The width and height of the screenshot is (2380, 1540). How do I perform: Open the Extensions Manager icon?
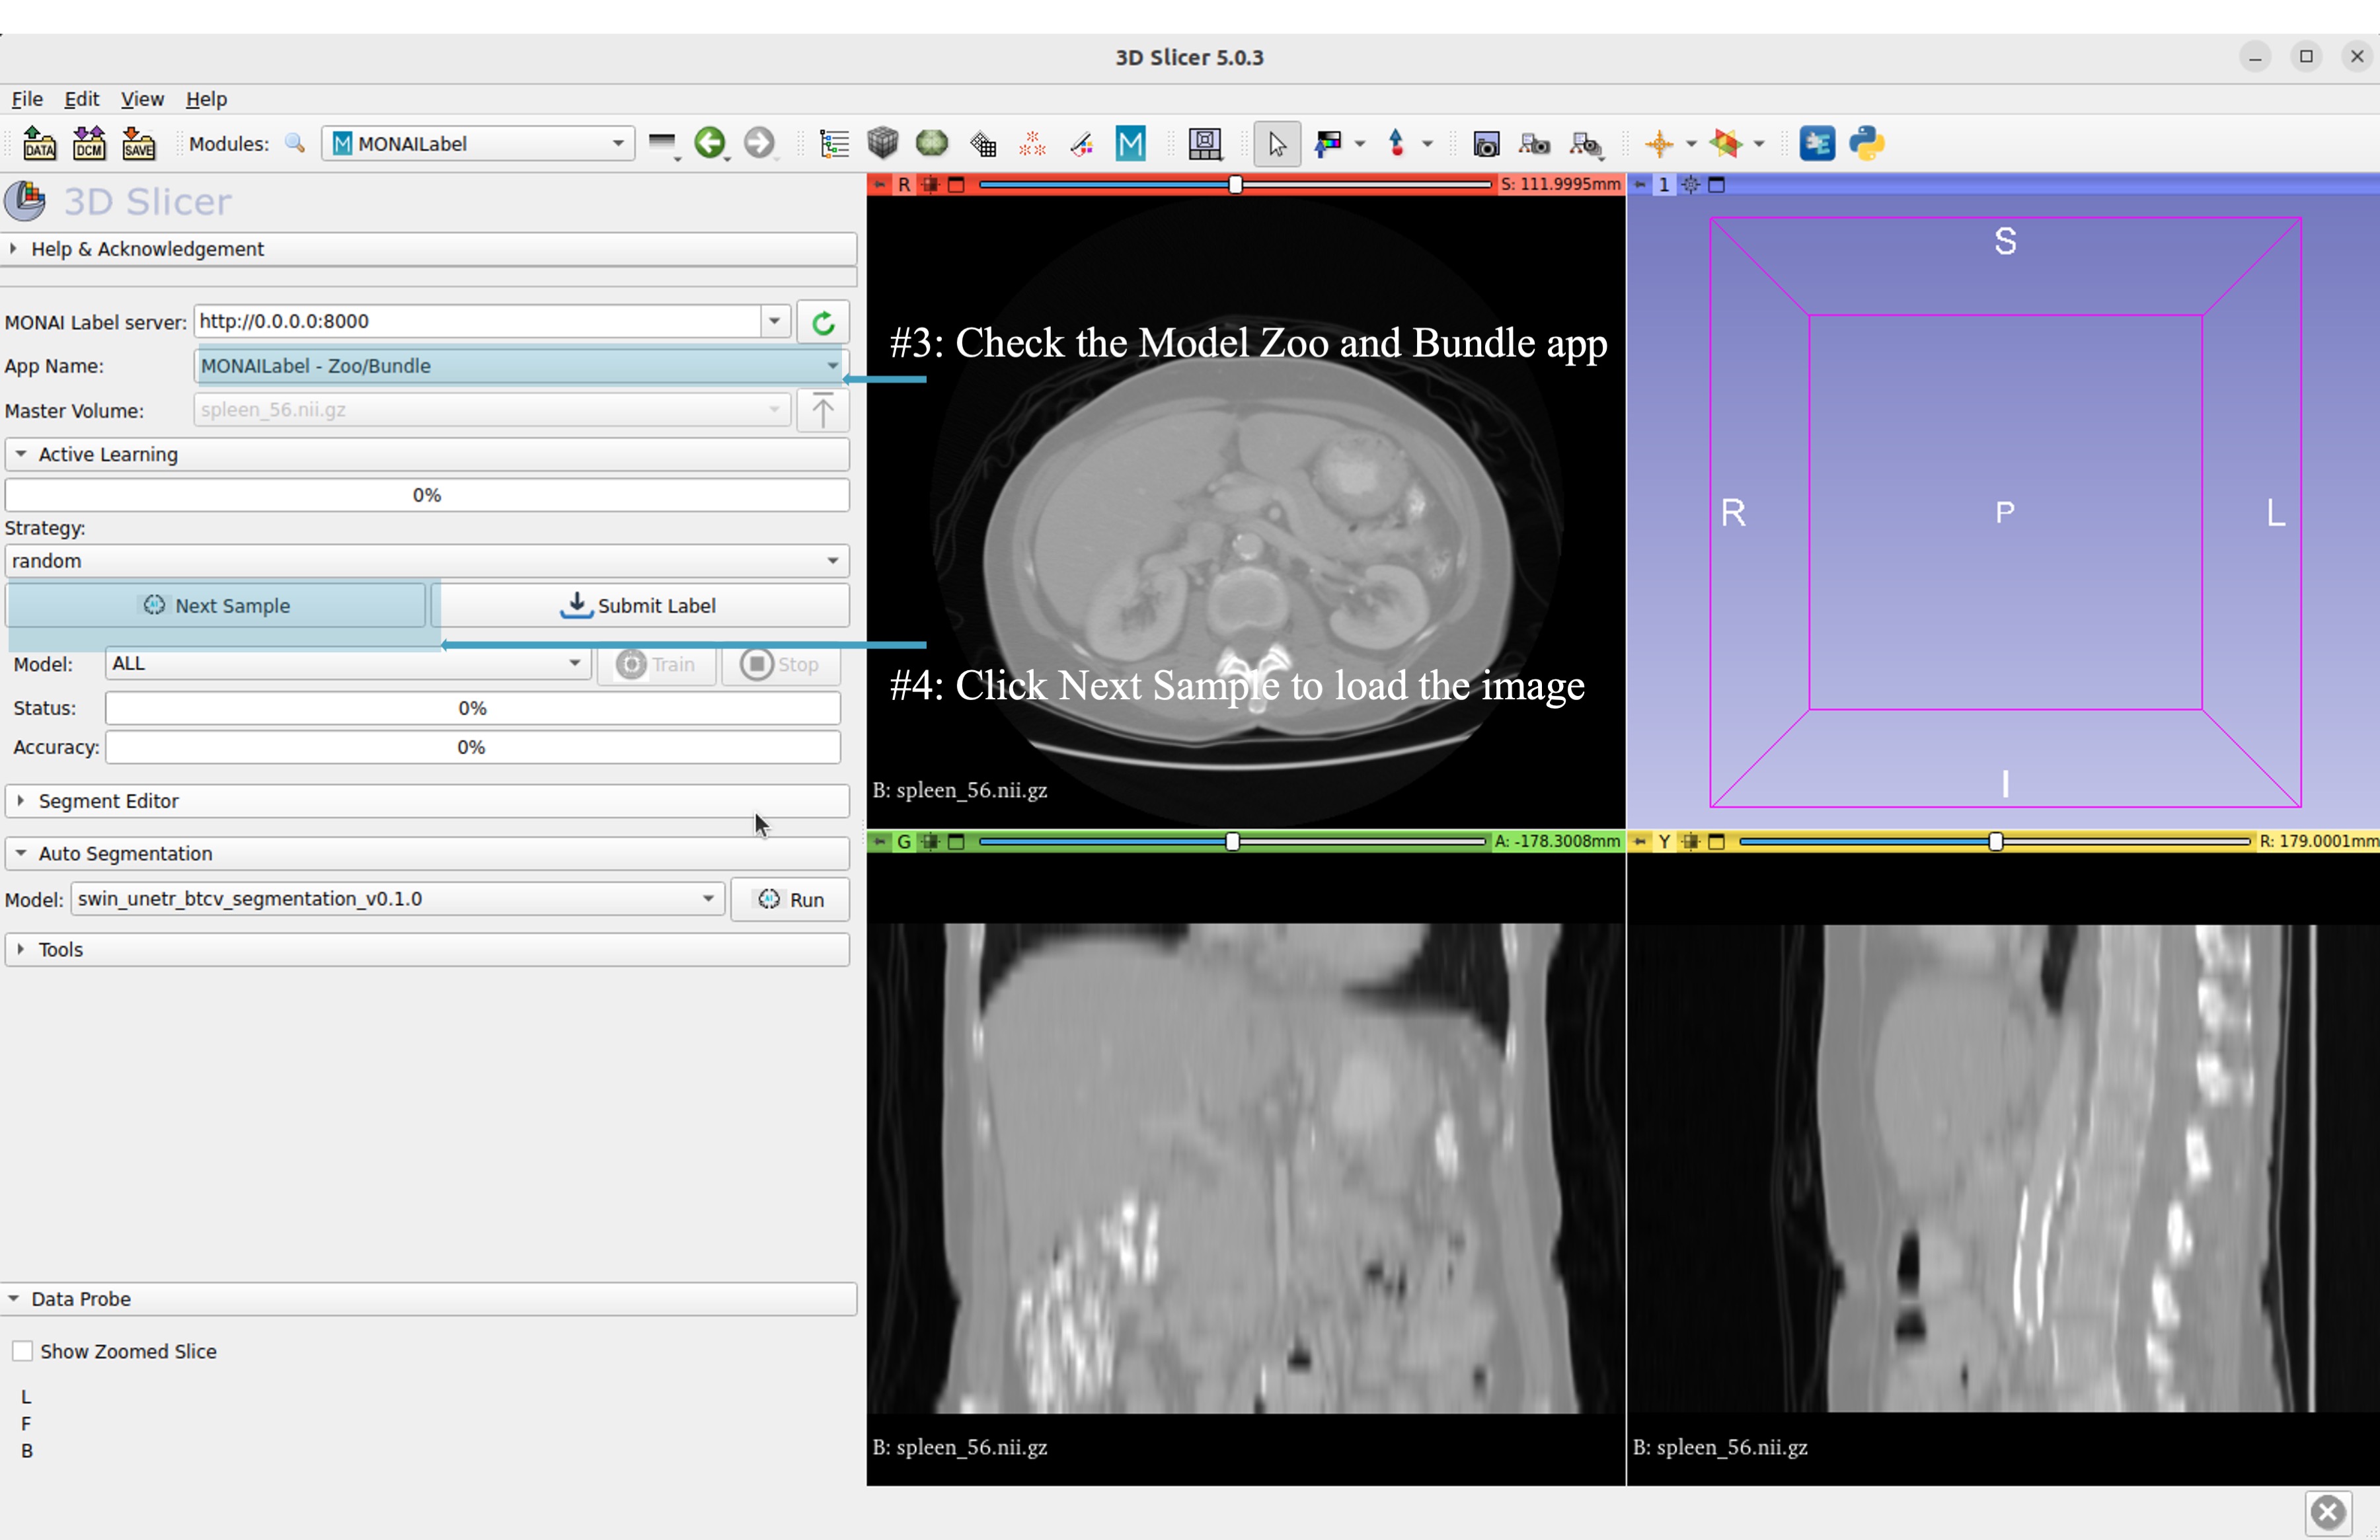pyautogui.click(x=1817, y=143)
